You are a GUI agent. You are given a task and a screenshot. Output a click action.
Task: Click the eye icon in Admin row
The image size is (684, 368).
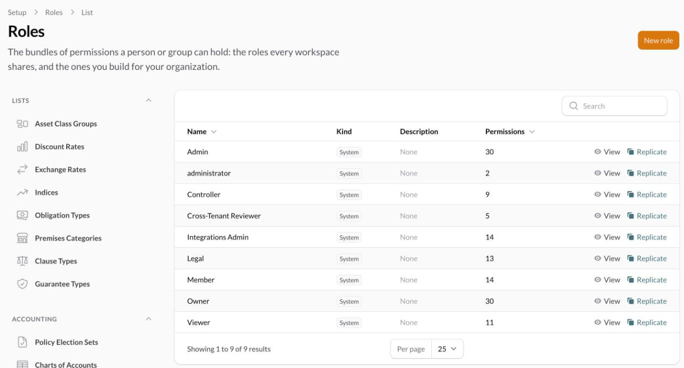click(598, 152)
